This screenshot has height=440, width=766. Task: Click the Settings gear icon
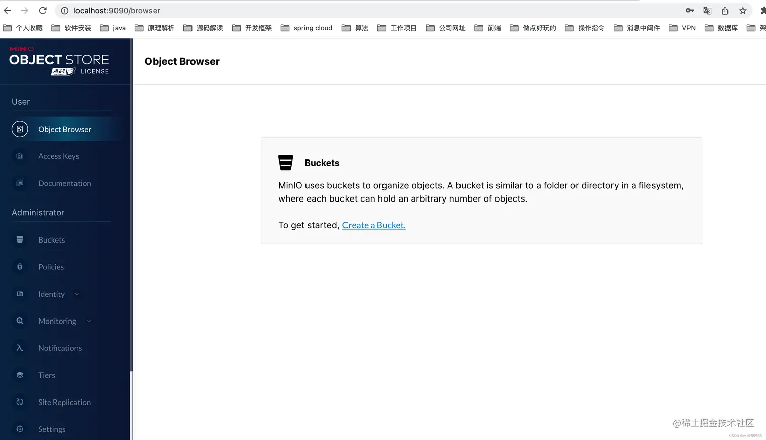pyautogui.click(x=20, y=429)
